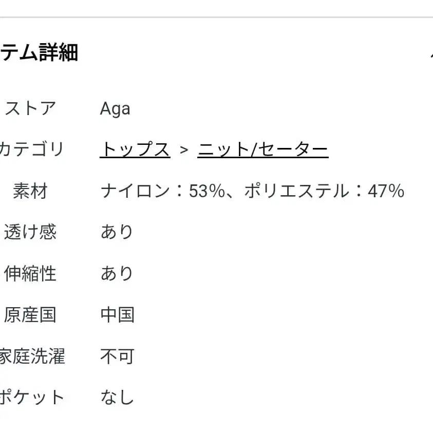The image size is (433, 433).
Task: Select the あり value next to 伸縮性
Action: tap(117, 274)
